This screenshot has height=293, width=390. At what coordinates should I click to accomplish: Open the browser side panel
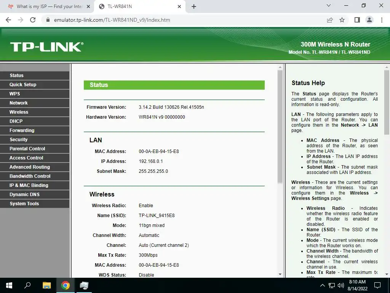(x=357, y=20)
